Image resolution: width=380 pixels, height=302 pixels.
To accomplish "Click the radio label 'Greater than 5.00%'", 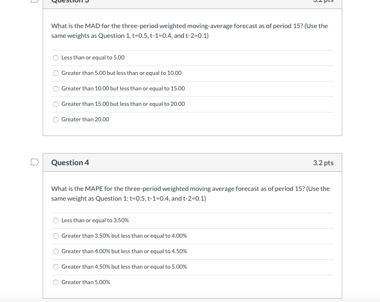I will point(85,282).
